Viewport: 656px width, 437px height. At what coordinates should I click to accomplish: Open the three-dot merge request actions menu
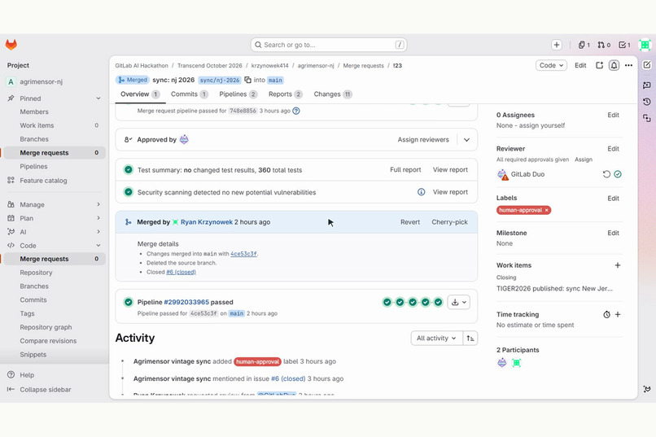point(628,66)
